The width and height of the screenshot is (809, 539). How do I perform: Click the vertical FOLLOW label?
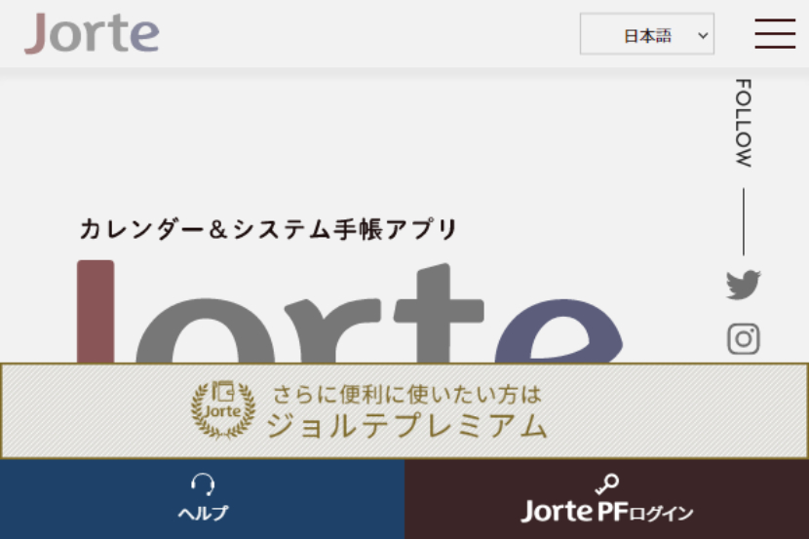coord(743,123)
